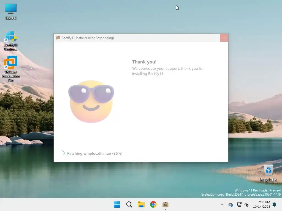Click 'We appreciate your support' message text
282x211 pixels.
click(x=168, y=71)
